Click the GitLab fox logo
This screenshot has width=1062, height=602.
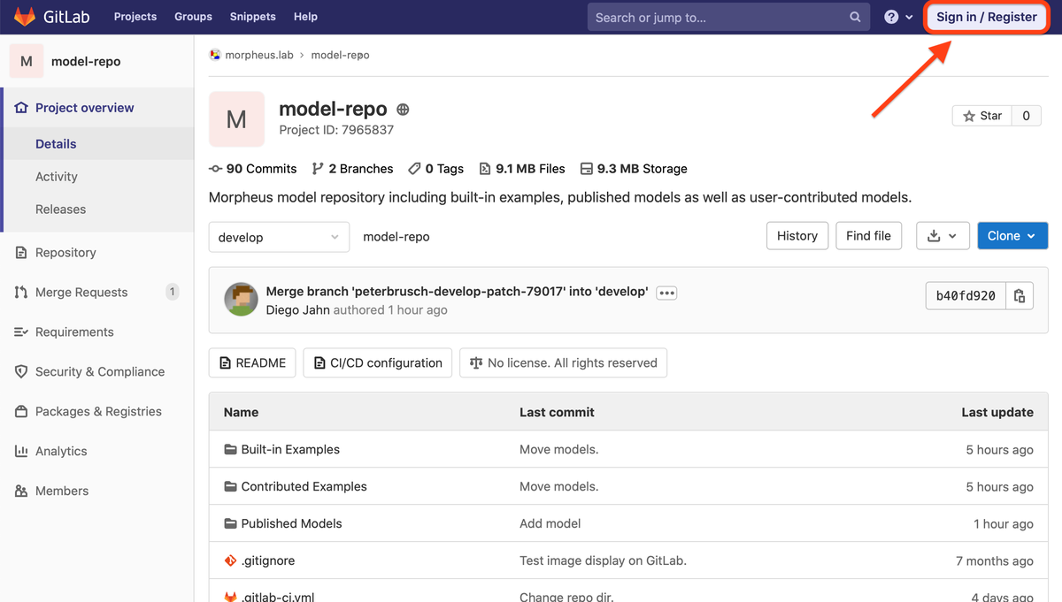24,17
